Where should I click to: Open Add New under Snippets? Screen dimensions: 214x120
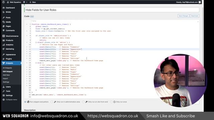point(6,75)
